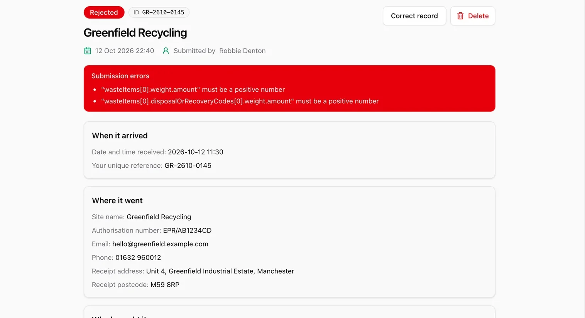Click phone number 01632 960012

coord(138,257)
